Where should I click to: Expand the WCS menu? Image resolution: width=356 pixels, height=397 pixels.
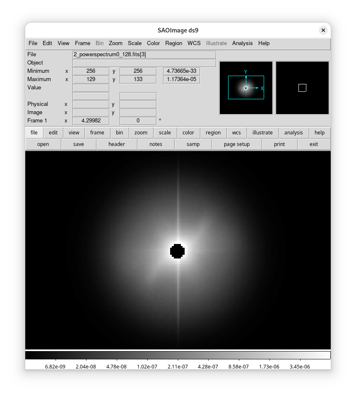coord(194,43)
